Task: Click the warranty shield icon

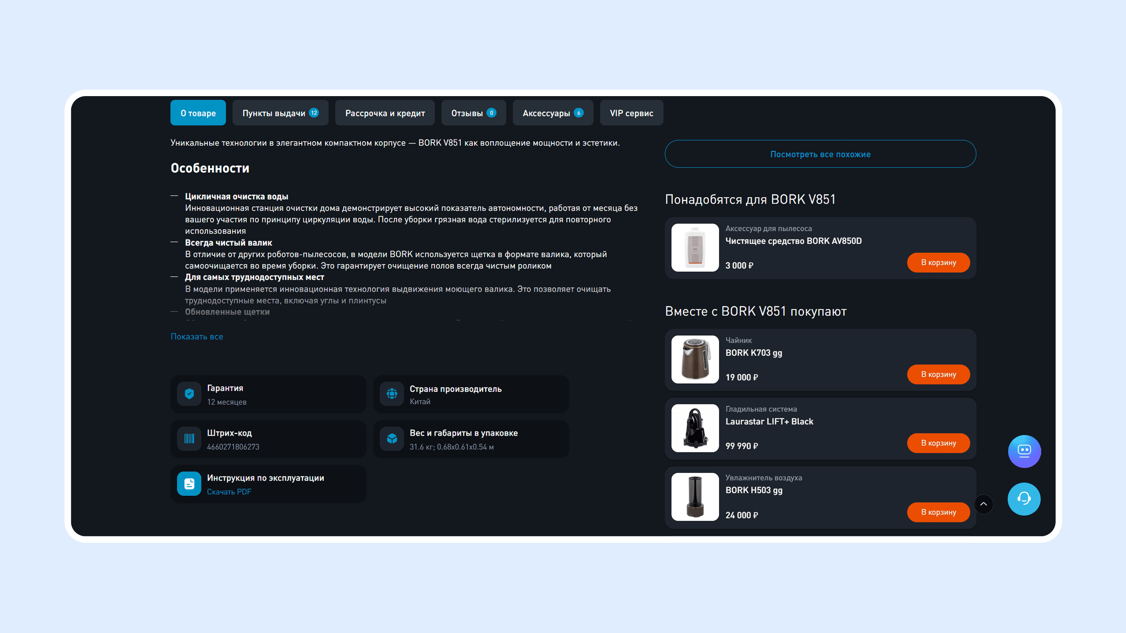Action: (189, 394)
